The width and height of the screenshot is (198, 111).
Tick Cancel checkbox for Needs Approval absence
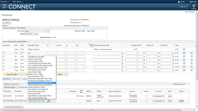click(x=146, y=96)
